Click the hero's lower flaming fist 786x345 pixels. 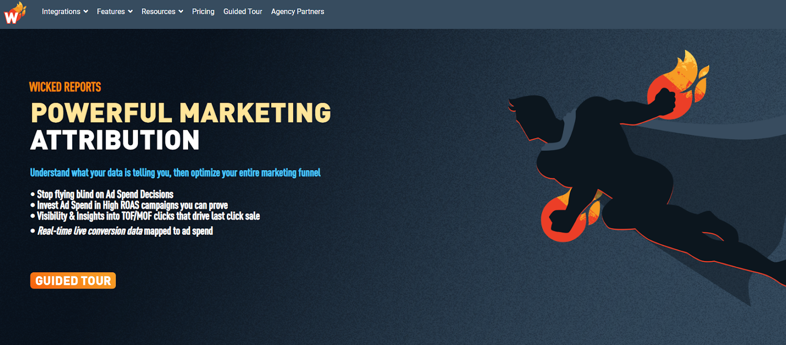click(x=570, y=216)
